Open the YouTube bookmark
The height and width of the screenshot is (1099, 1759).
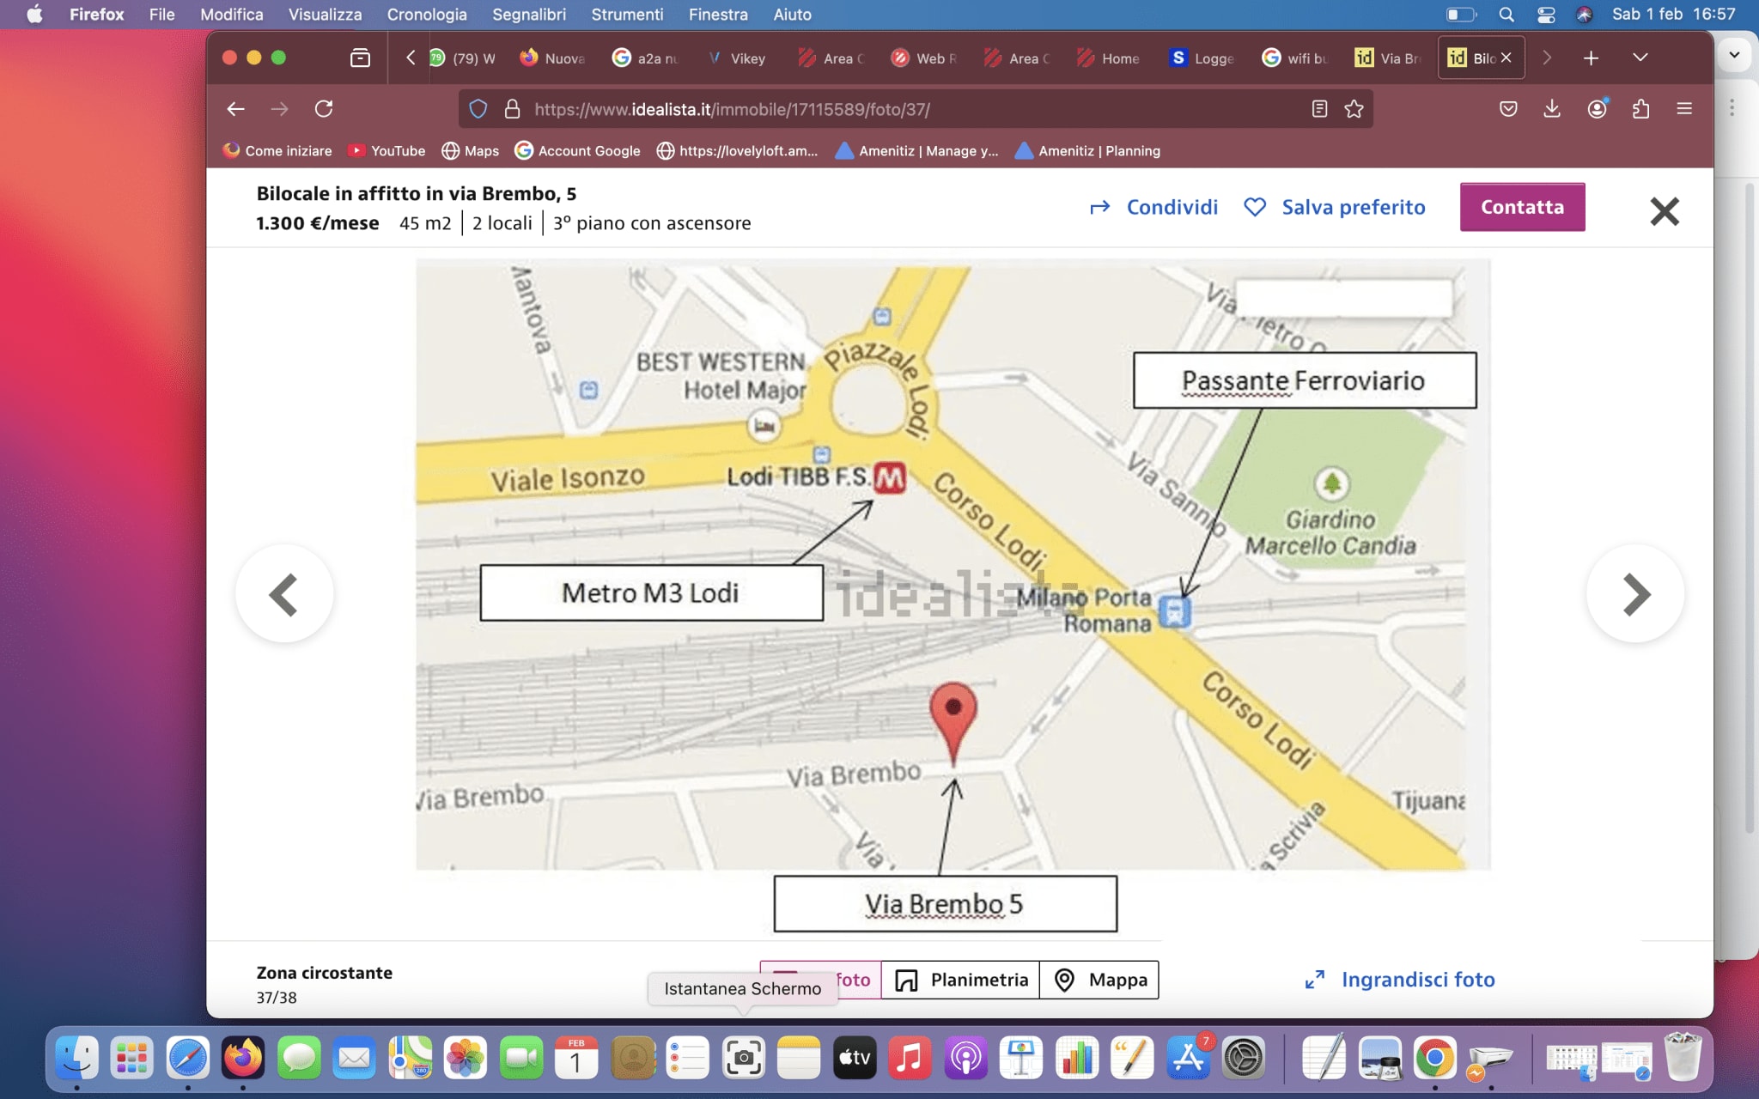click(x=386, y=151)
